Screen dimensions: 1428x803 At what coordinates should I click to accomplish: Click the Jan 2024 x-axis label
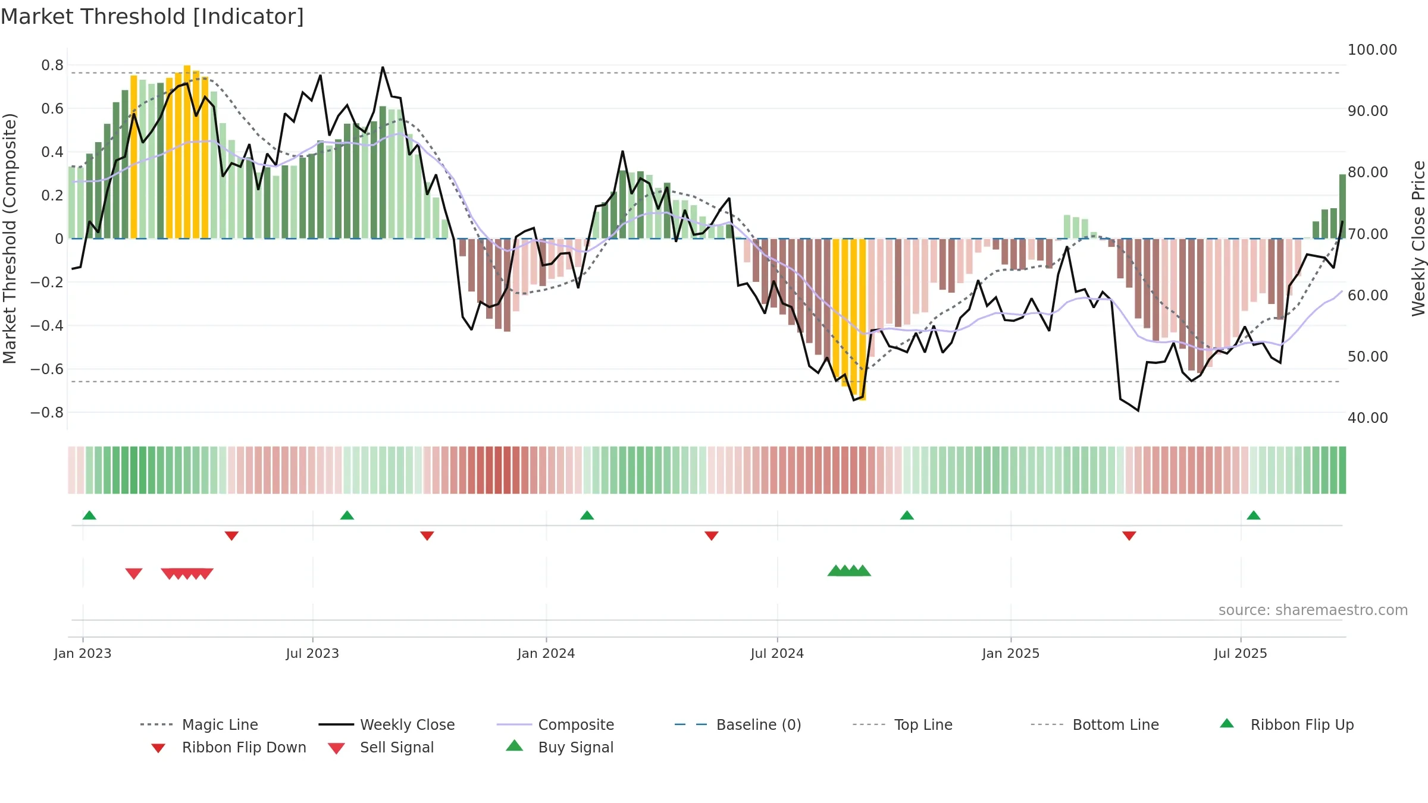click(x=546, y=653)
